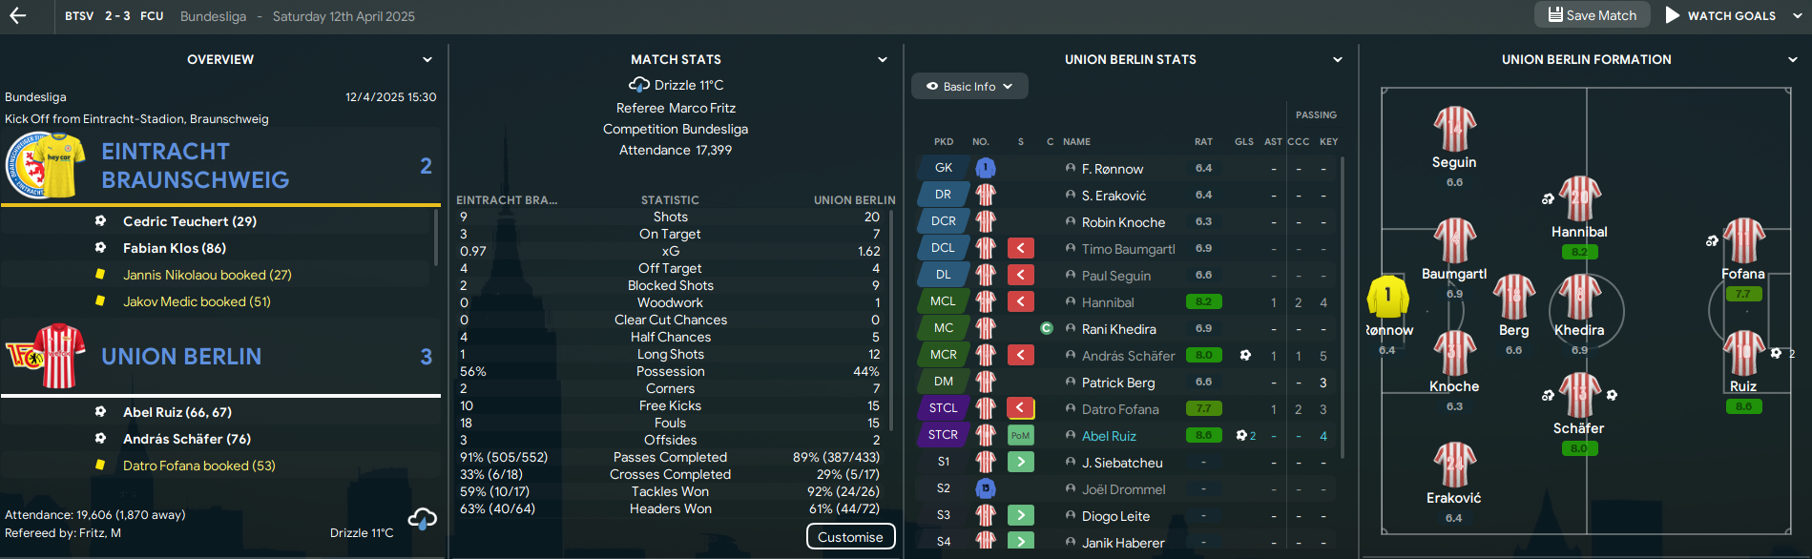Click the captain icon beside Rani Khedira
This screenshot has height=559, width=1812.
1047,329
